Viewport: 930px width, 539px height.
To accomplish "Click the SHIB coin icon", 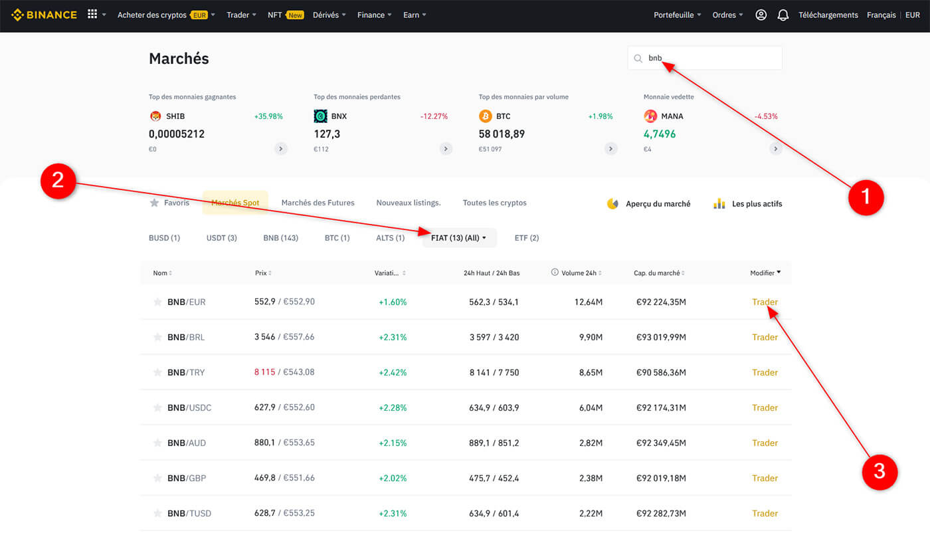I will click(x=155, y=116).
